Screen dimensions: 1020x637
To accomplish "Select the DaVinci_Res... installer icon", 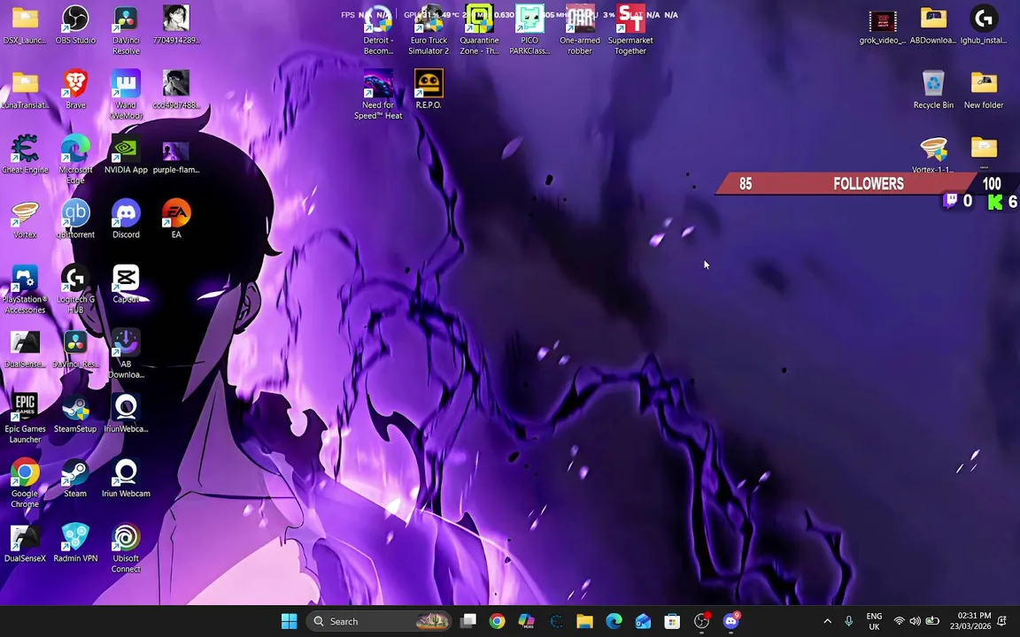I will 75,349.
